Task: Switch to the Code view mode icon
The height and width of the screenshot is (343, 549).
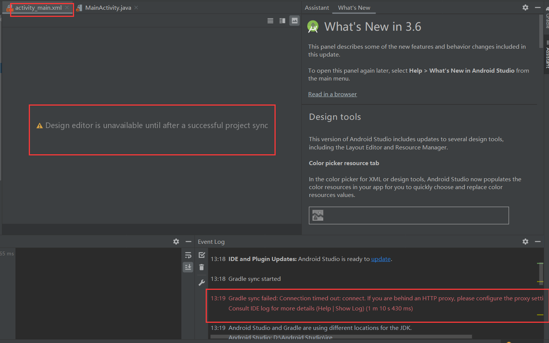Action: (270, 21)
